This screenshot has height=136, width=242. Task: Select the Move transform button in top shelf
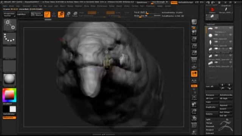[x=61, y=14]
